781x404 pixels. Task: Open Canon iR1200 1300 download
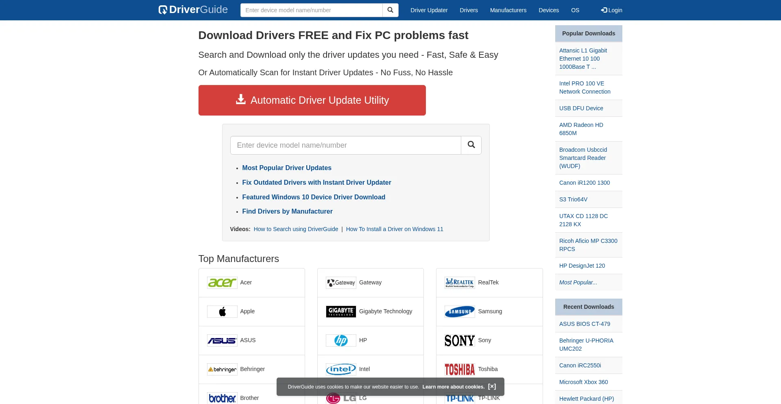(585, 183)
